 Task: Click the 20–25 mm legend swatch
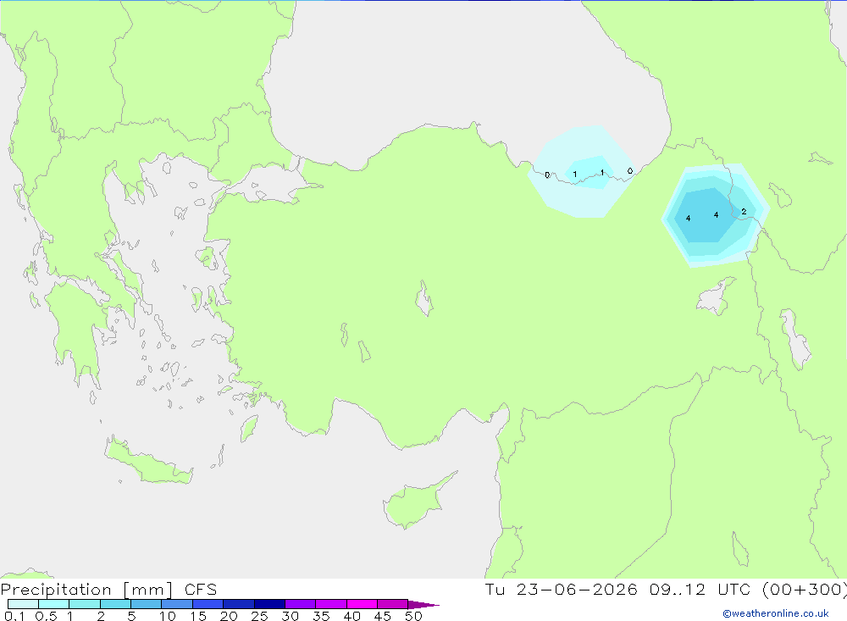click(239, 604)
